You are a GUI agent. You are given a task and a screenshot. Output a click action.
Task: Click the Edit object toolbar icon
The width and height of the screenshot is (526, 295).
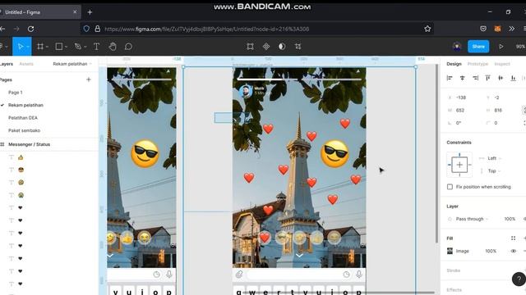pyautogui.click(x=250, y=47)
